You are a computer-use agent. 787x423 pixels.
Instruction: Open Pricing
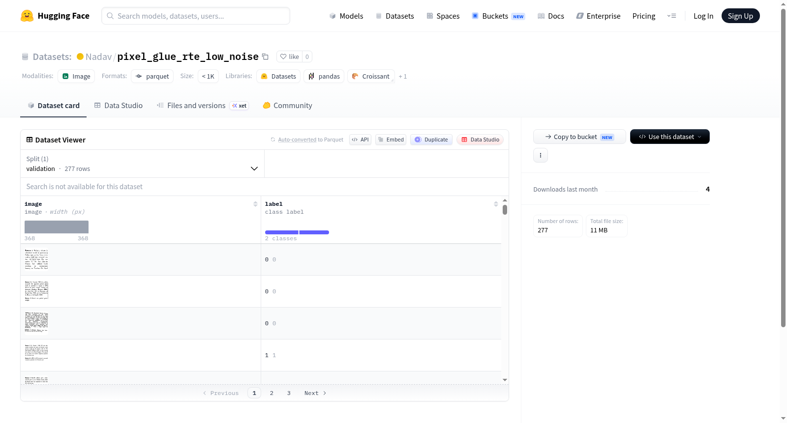click(643, 16)
